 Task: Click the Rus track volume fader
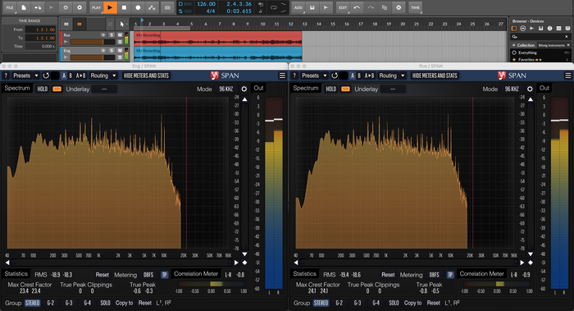pyautogui.click(x=93, y=42)
